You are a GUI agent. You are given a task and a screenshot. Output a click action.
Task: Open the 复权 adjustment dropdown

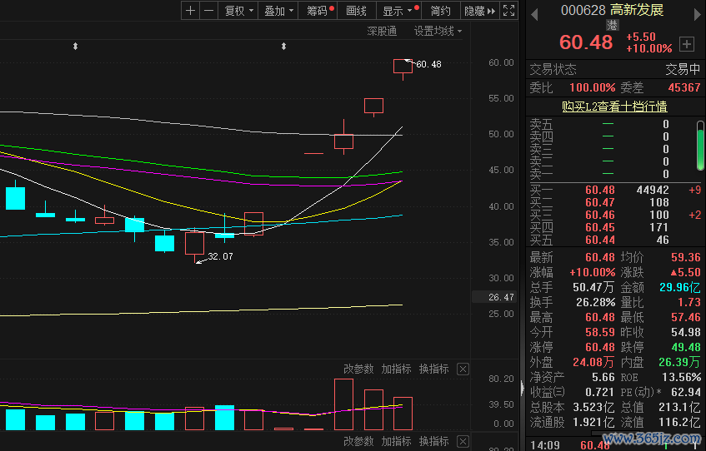pos(238,11)
